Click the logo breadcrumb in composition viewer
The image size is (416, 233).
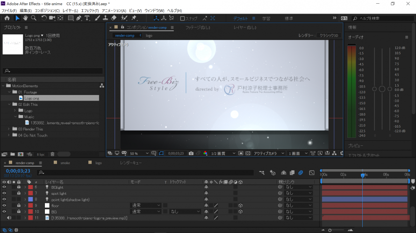(x=149, y=35)
